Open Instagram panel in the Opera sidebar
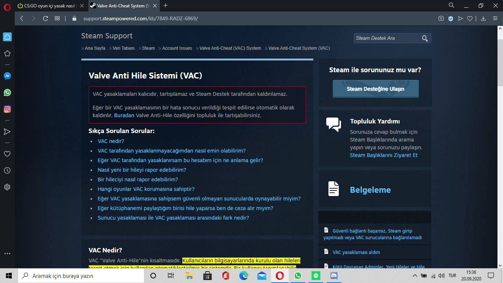Screen dimensions: 503x283 [7, 109]
